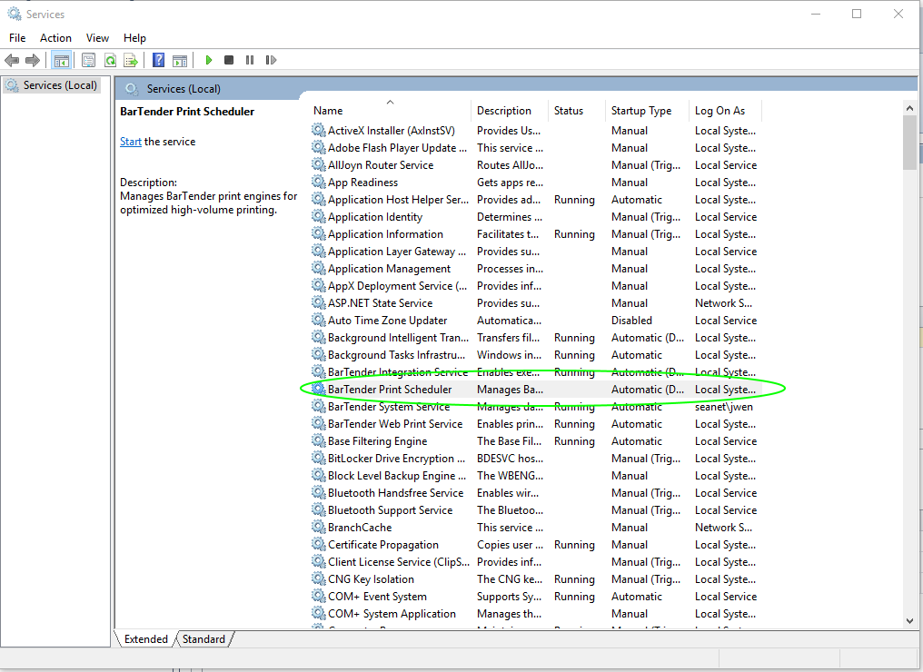
Task: Refresh the services list via toolbar
Action: point(110,60)
